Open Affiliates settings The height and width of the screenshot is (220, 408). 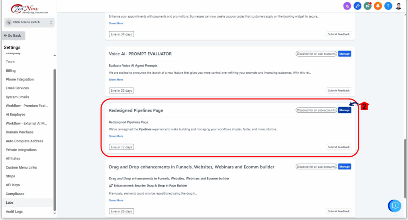pos(13,158)
